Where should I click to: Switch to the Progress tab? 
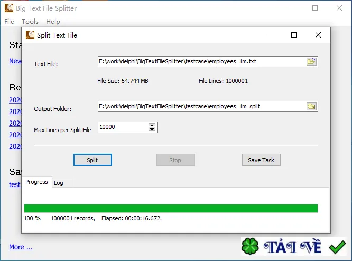(37, 182)
